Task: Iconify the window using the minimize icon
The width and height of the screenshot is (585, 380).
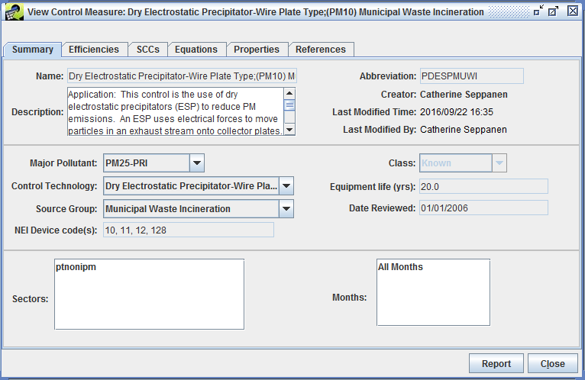Action: pyautogui.click(x=538, y=11)
